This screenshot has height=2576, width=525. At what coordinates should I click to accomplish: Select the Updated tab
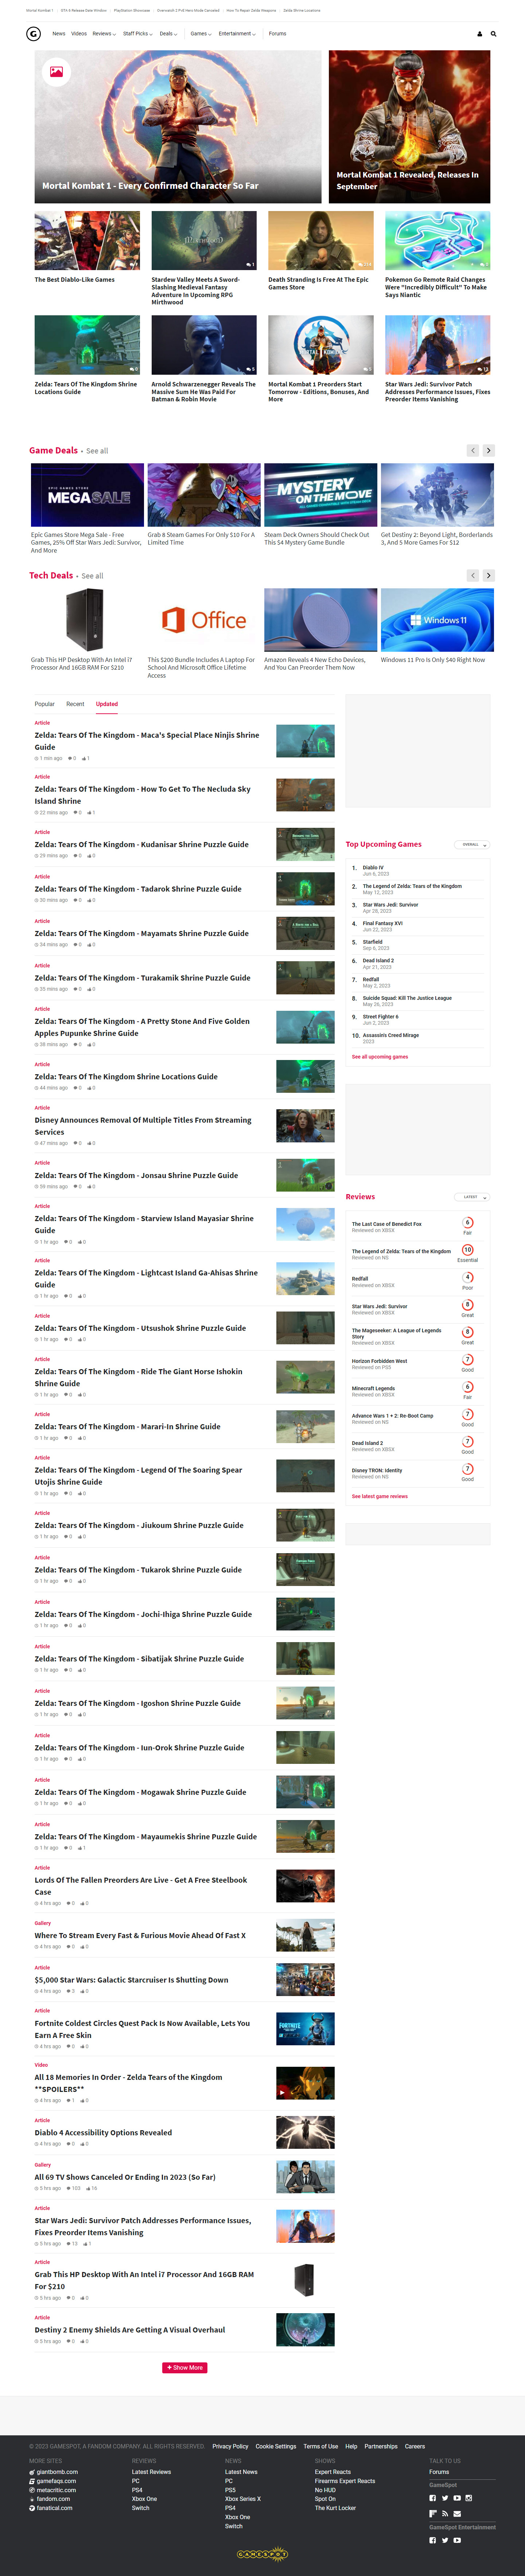(x=107, y=704)
